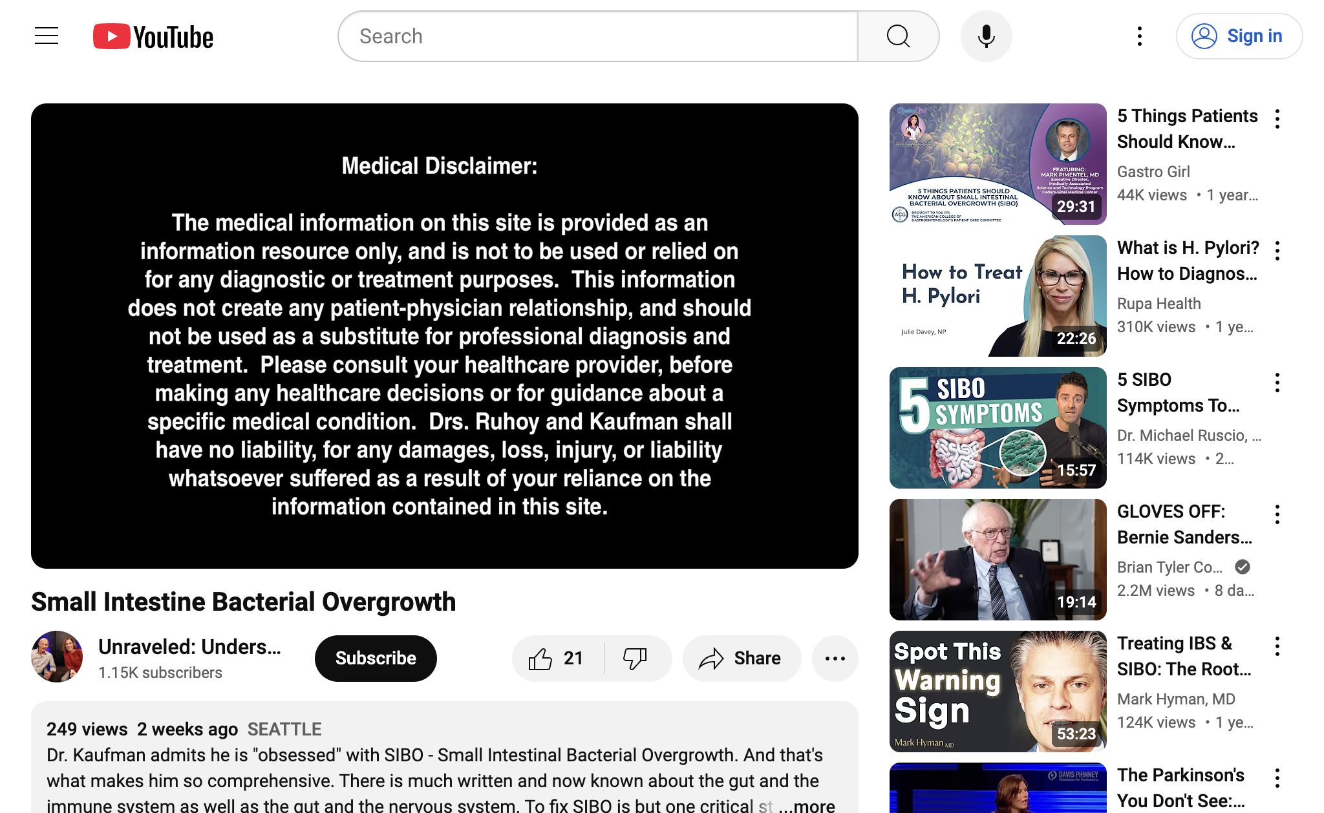
Task: Go to the YouTube home logo
Action: [x=153, y=37]
